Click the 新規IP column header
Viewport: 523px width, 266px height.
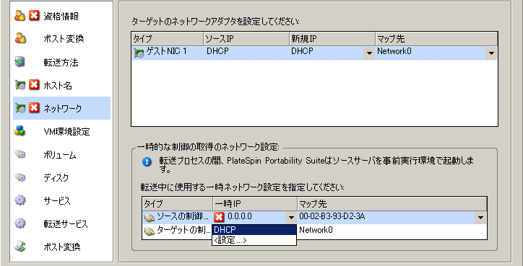332,39
